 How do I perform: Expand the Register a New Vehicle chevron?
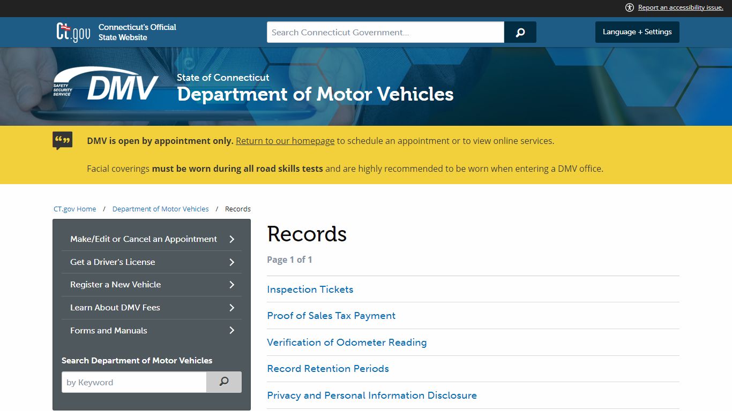232,285
